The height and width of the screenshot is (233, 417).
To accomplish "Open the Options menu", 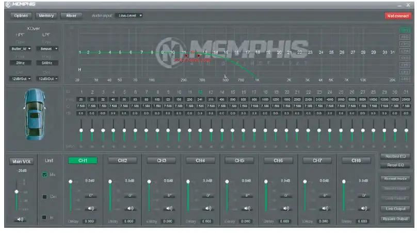I will pyautogui.click(x=21, y=15).
